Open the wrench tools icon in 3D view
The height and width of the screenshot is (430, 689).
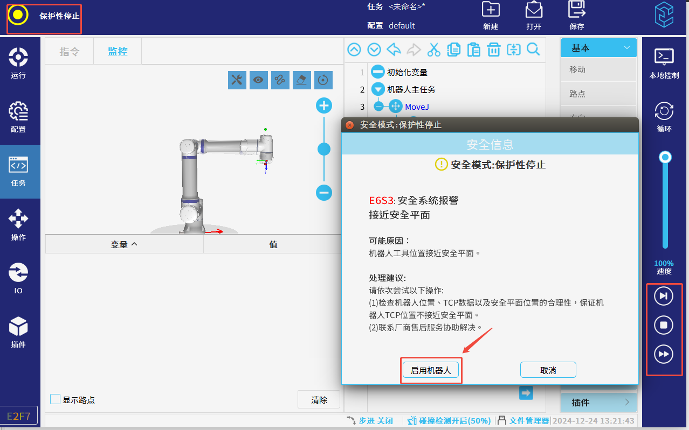pos(237,80)
